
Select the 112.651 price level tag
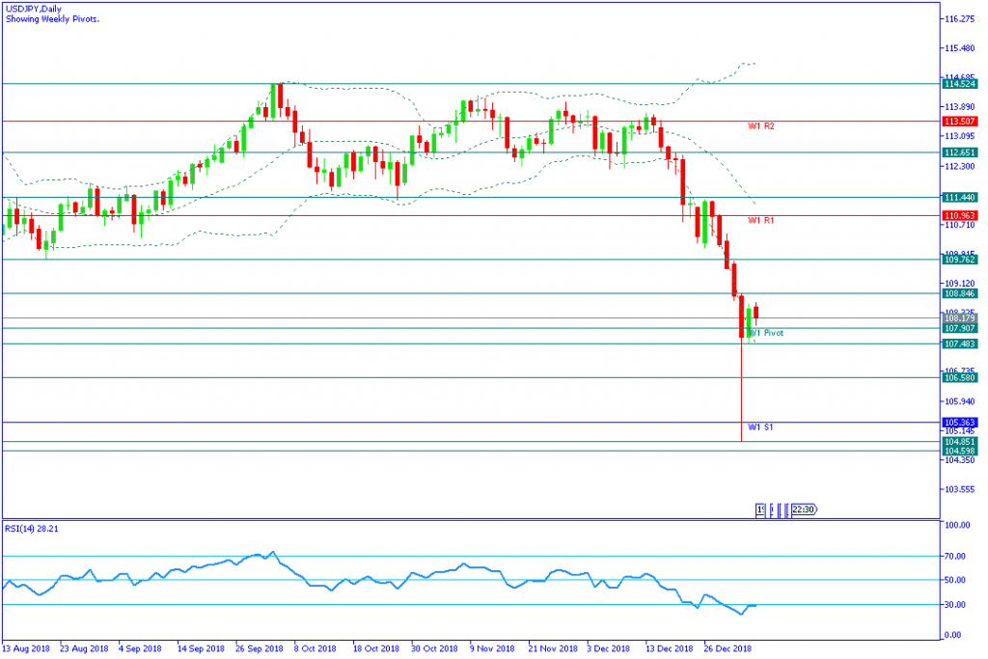(x=960, y=152)
